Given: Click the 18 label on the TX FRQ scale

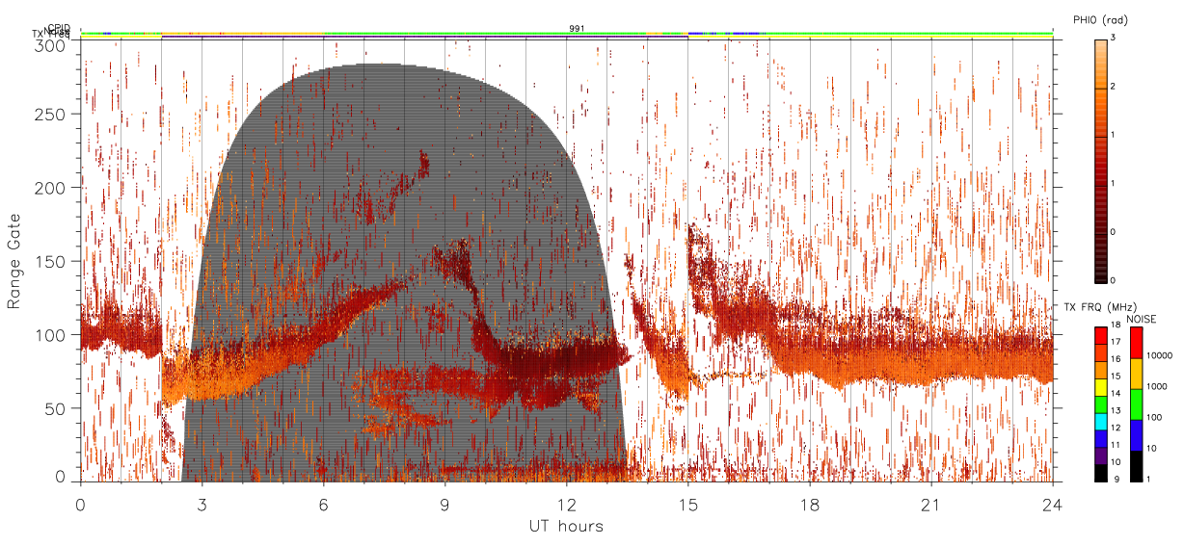Looking at the screenshot, I should (1117, 325).
